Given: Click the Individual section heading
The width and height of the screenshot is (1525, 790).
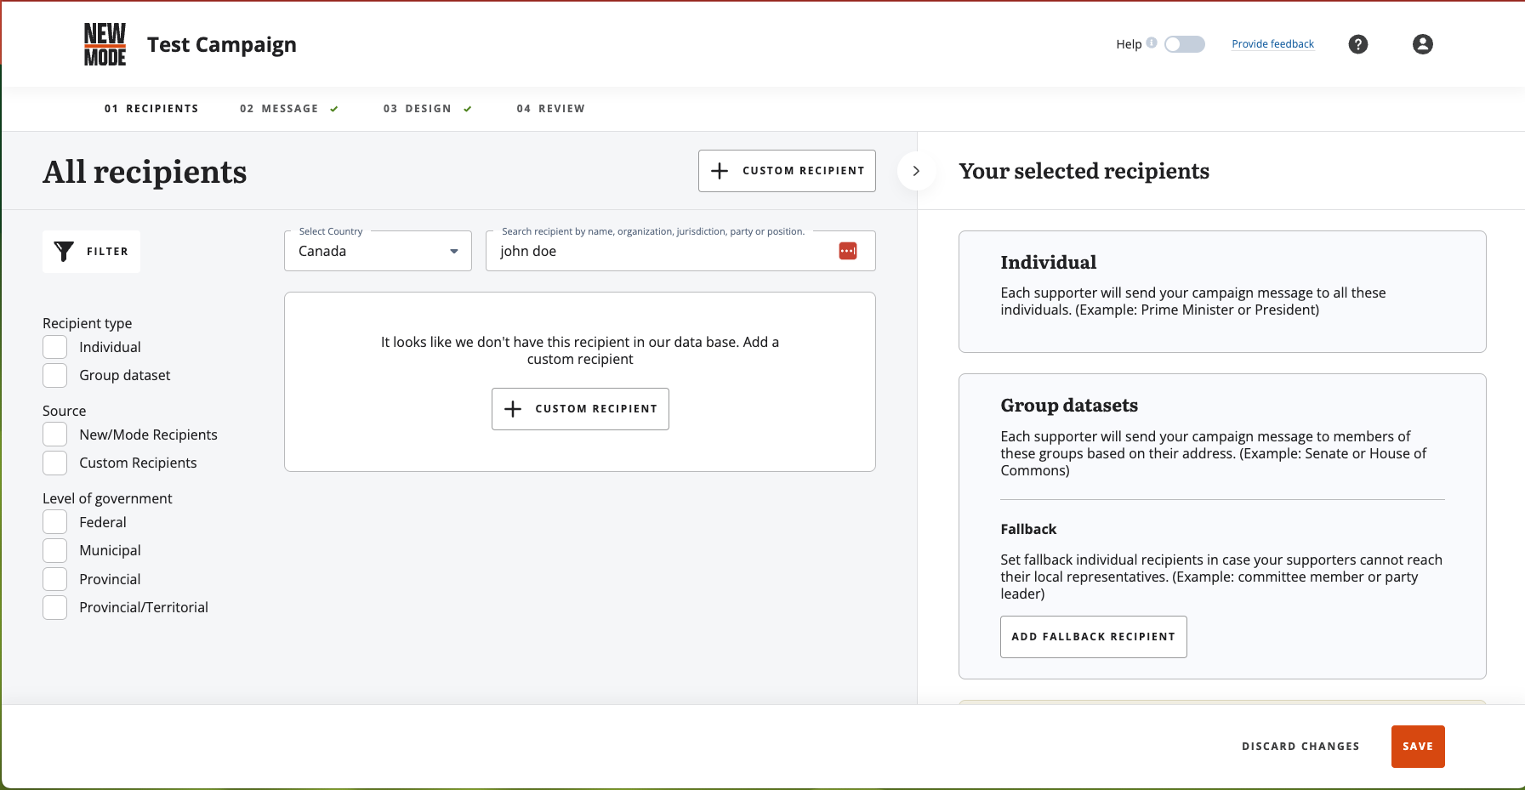Looking at the screenshot, I should coord(1049,262).
